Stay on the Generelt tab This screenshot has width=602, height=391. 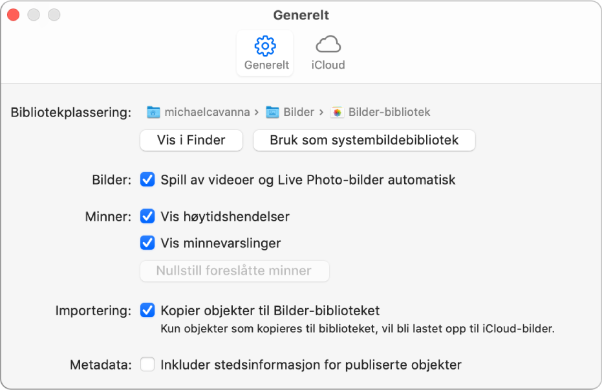point(264,52)
